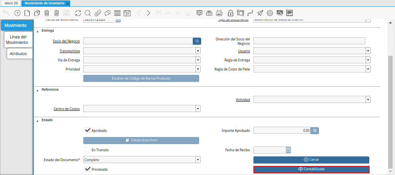The height and width of the screenshot is (175, 395).
Task: Toggle the Aprobado checkbox
Action: (88, 130)
